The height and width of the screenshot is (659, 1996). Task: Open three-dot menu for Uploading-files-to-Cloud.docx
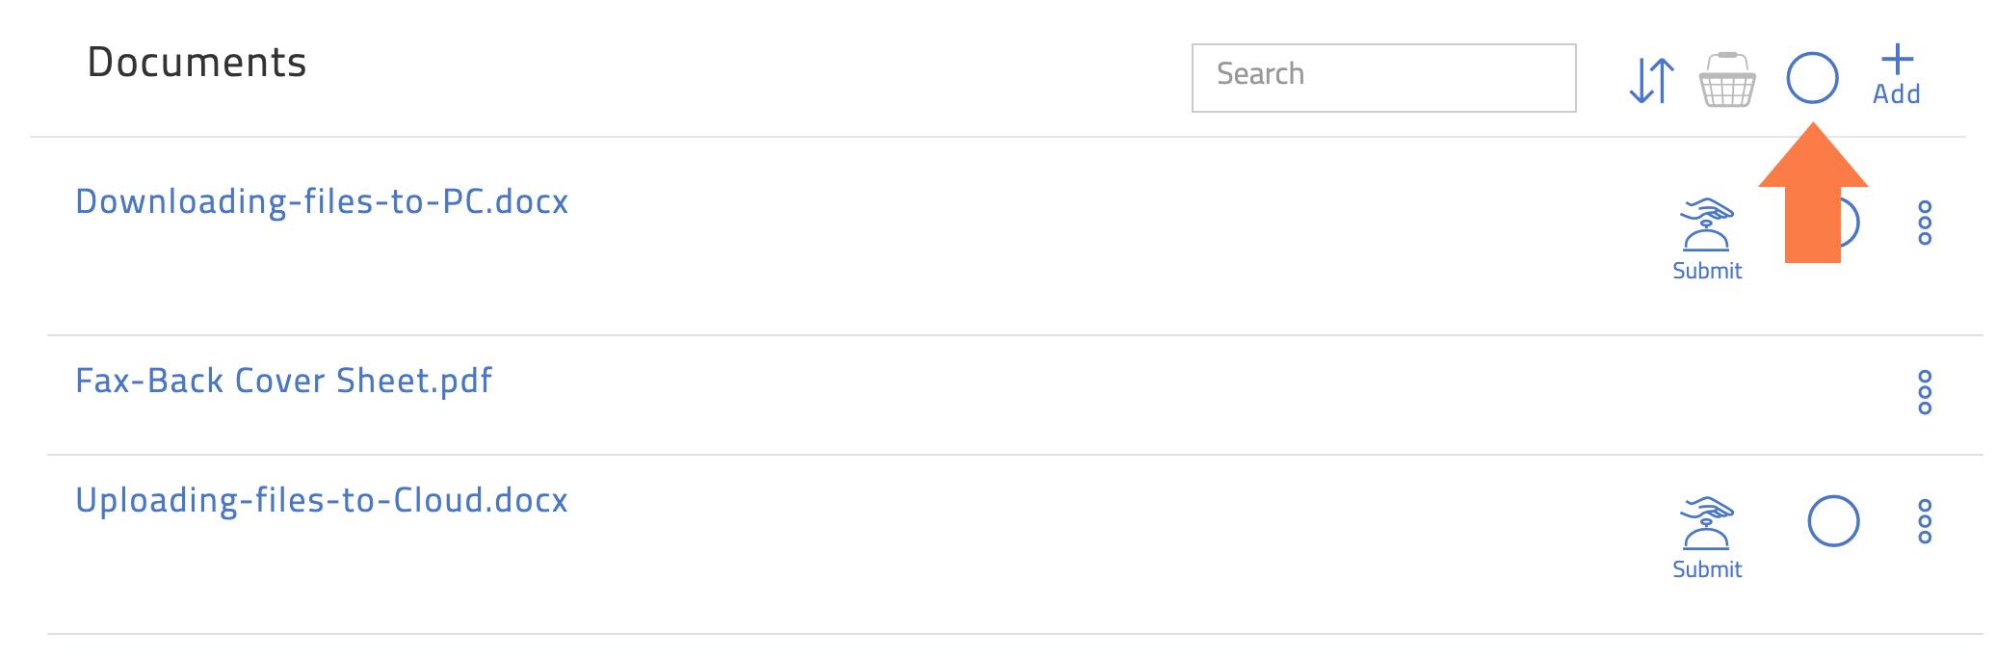click(1925, 521)
